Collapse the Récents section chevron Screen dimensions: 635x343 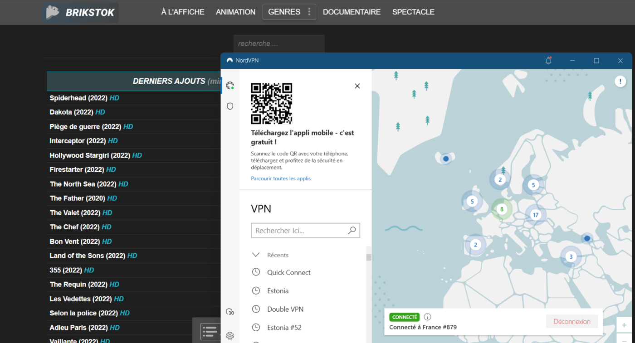coord(255,255)
